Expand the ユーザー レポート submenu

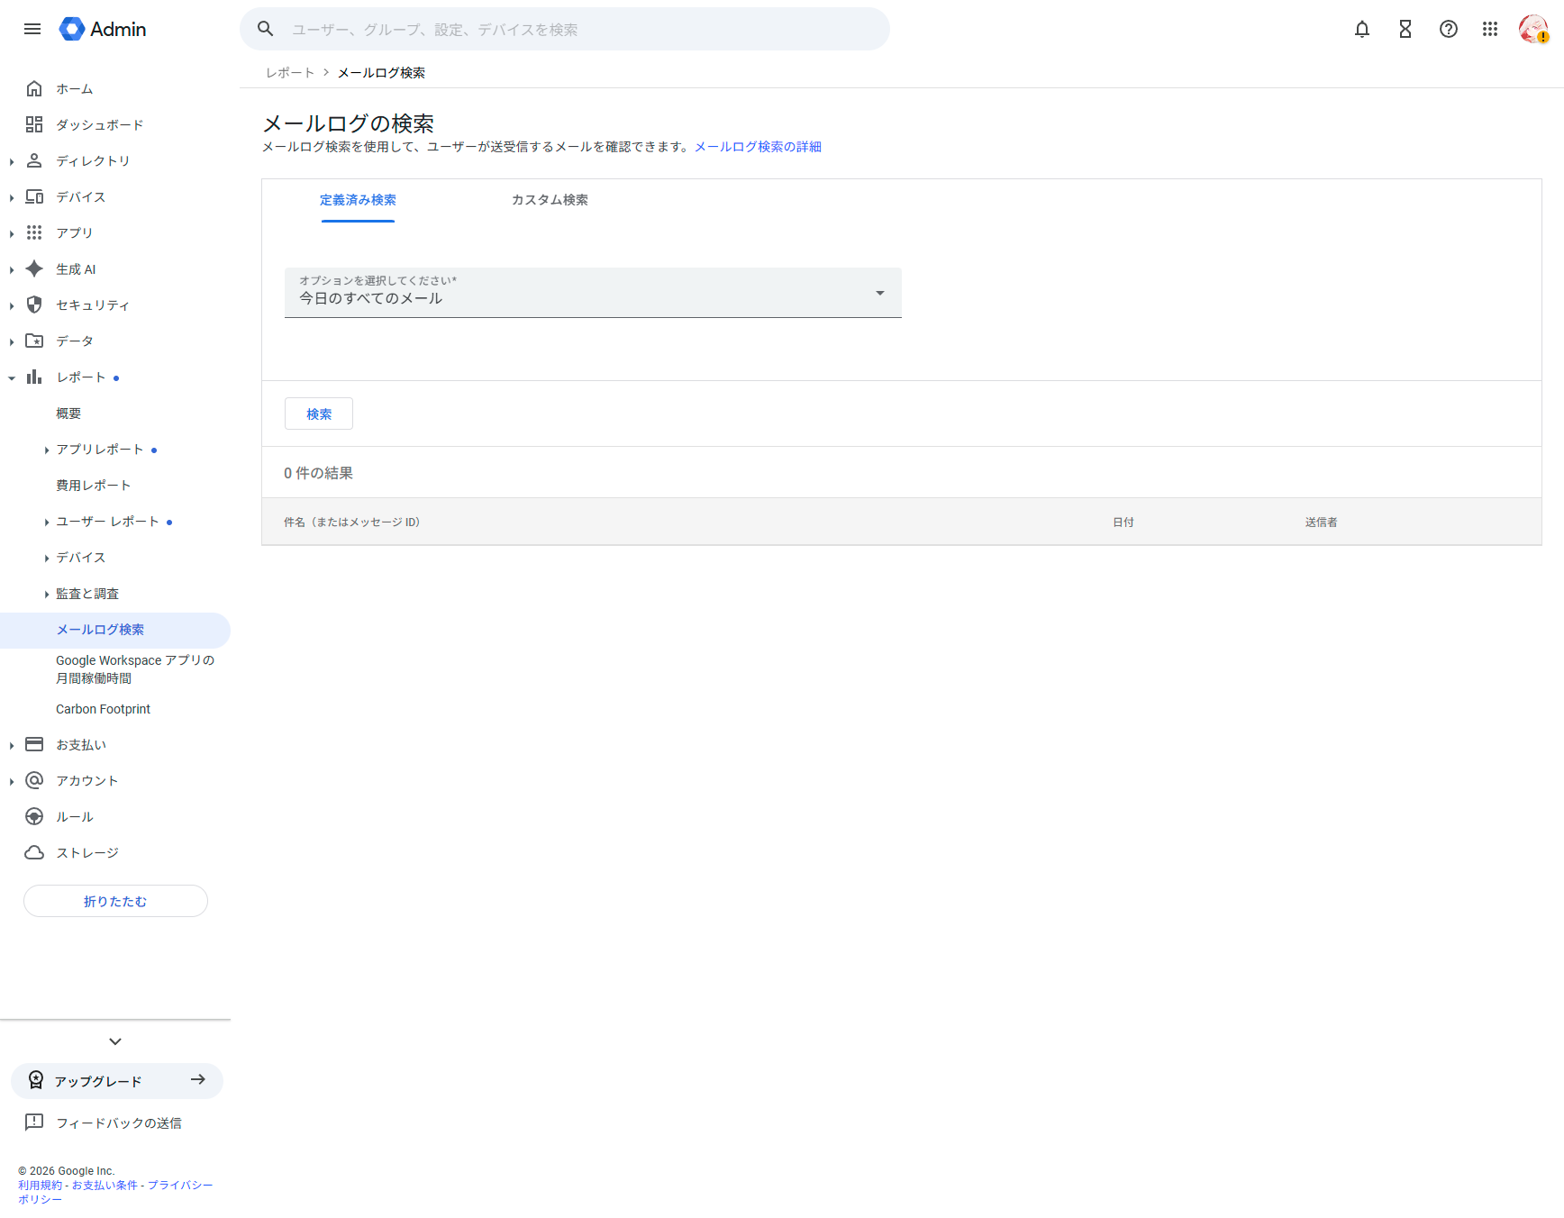point(47,522)
